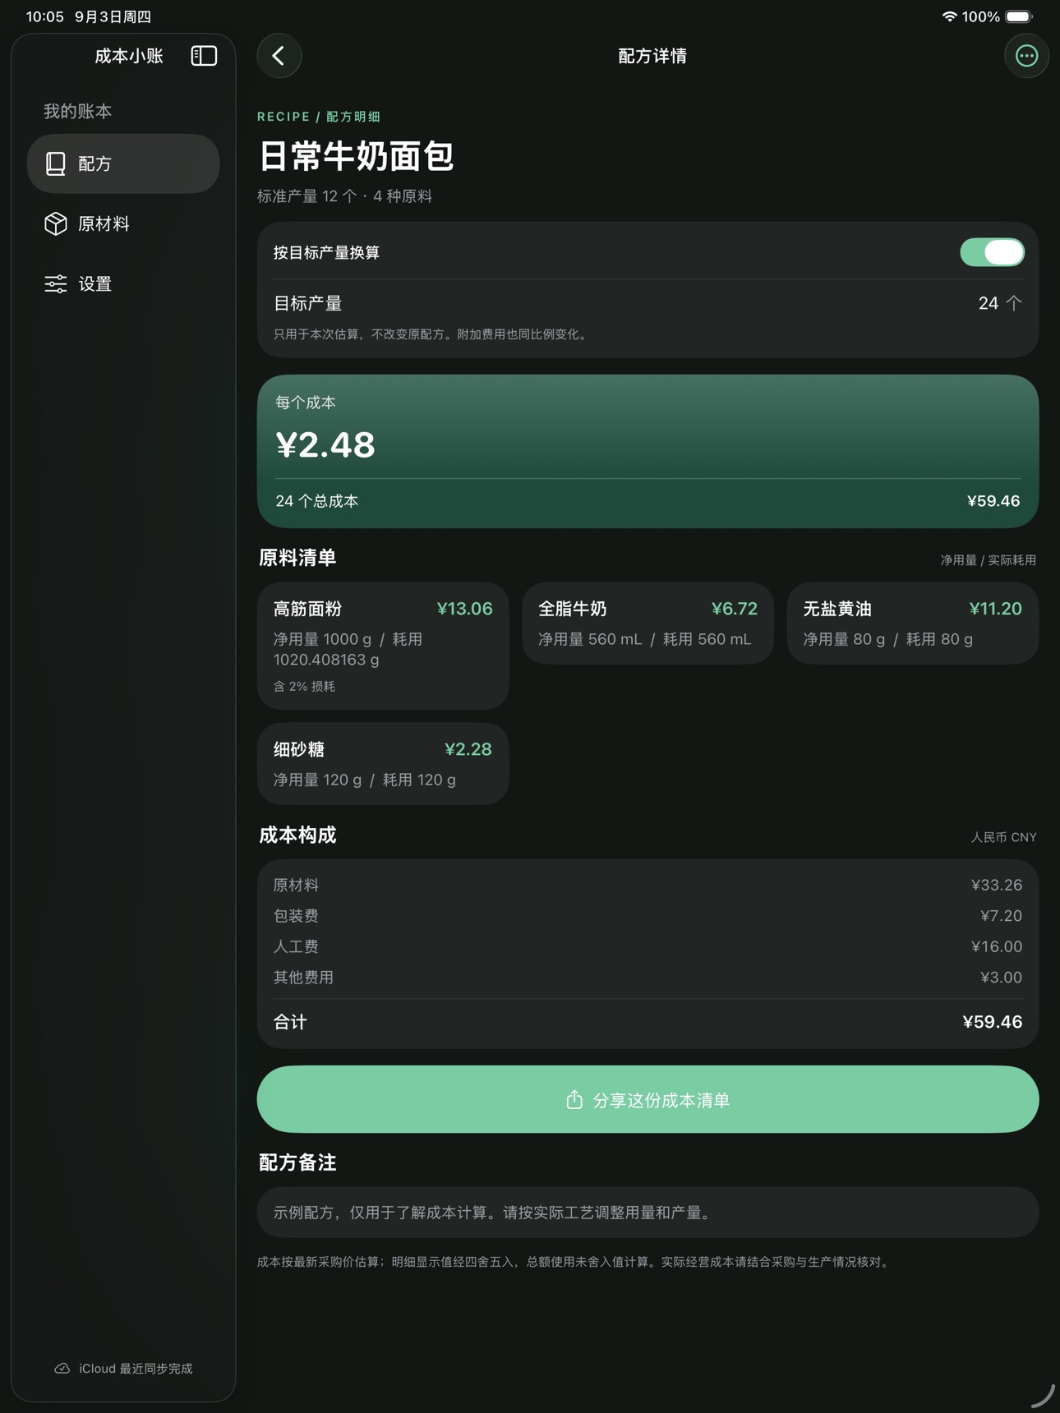Open the 细砂糖 ingredient card
This screenshot has height=1413, width=1060.
(x=383, y=763)
